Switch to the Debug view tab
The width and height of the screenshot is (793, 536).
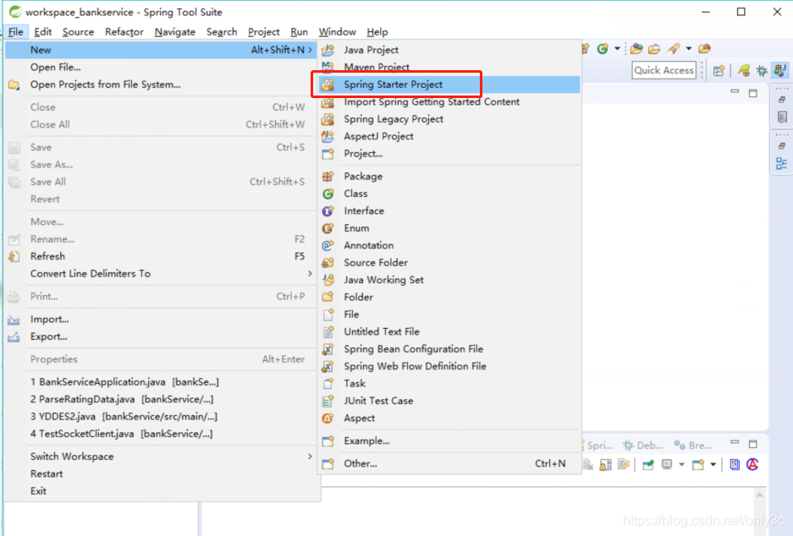(x=643, y=445)
